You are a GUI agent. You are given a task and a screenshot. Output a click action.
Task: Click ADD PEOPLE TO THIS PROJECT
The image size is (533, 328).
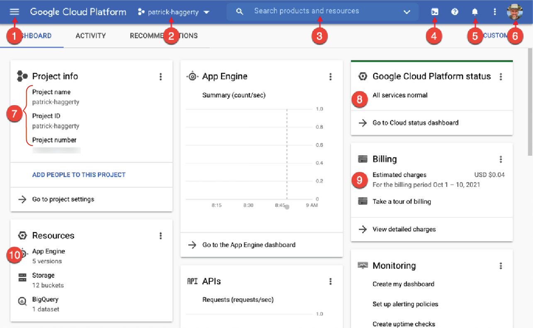pos(79,175)
